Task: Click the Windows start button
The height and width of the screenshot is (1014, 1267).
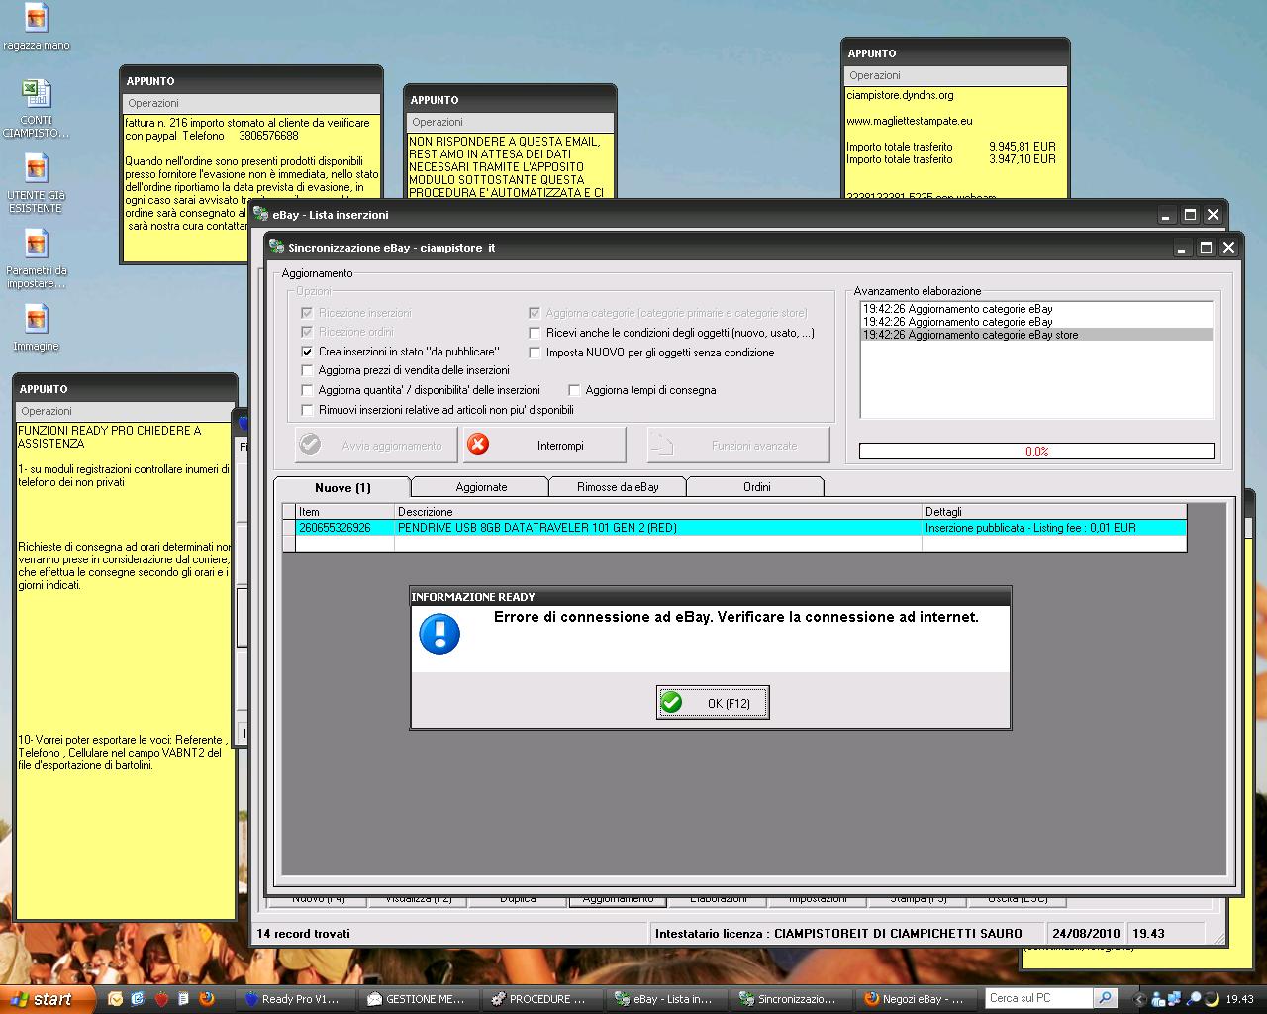Action: point(48,999)
